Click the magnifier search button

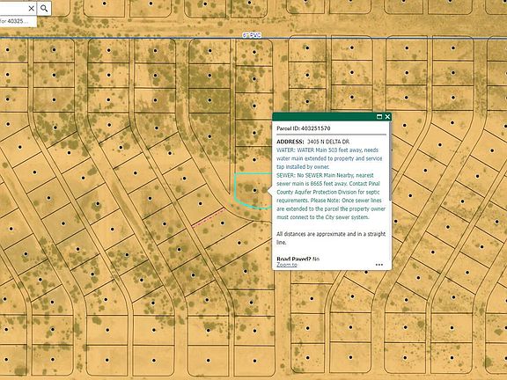tap(44, 9)
